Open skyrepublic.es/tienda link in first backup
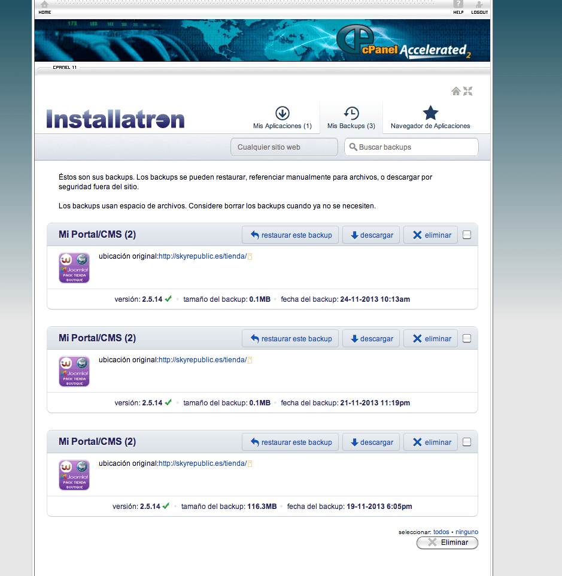Image resolution: width=562 pixels, height=576 pixels. point(203,256)
